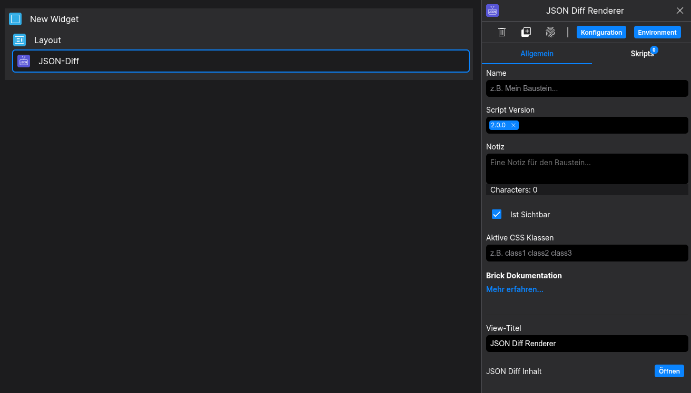Image resolution: width=691 pixels, height=393 pixels.
Task: Delete the brick with trash icon
Action: tap(502, 32)
